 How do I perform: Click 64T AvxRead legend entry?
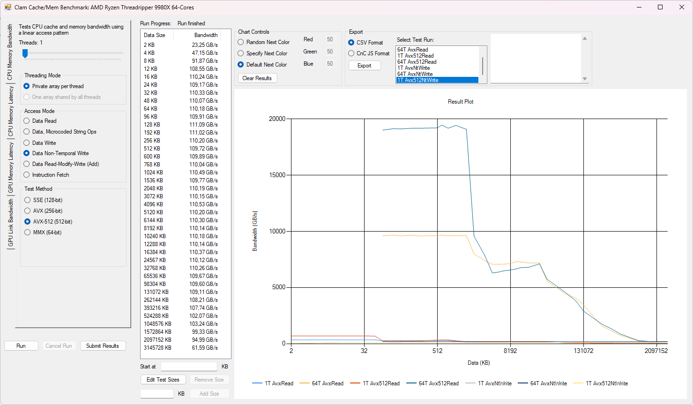click(321, 383)
